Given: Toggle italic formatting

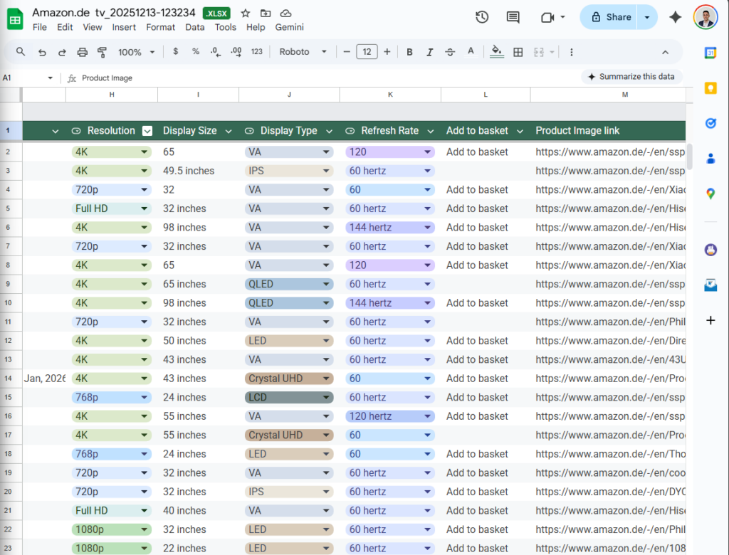Looking at the screenshot, I should pyautogui.click(x=429, y=52).
